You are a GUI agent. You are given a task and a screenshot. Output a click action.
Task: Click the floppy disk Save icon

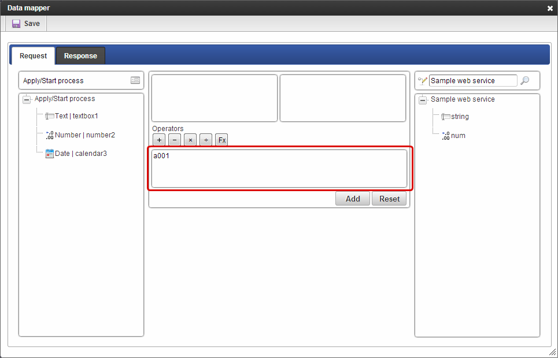click(16, 24)
